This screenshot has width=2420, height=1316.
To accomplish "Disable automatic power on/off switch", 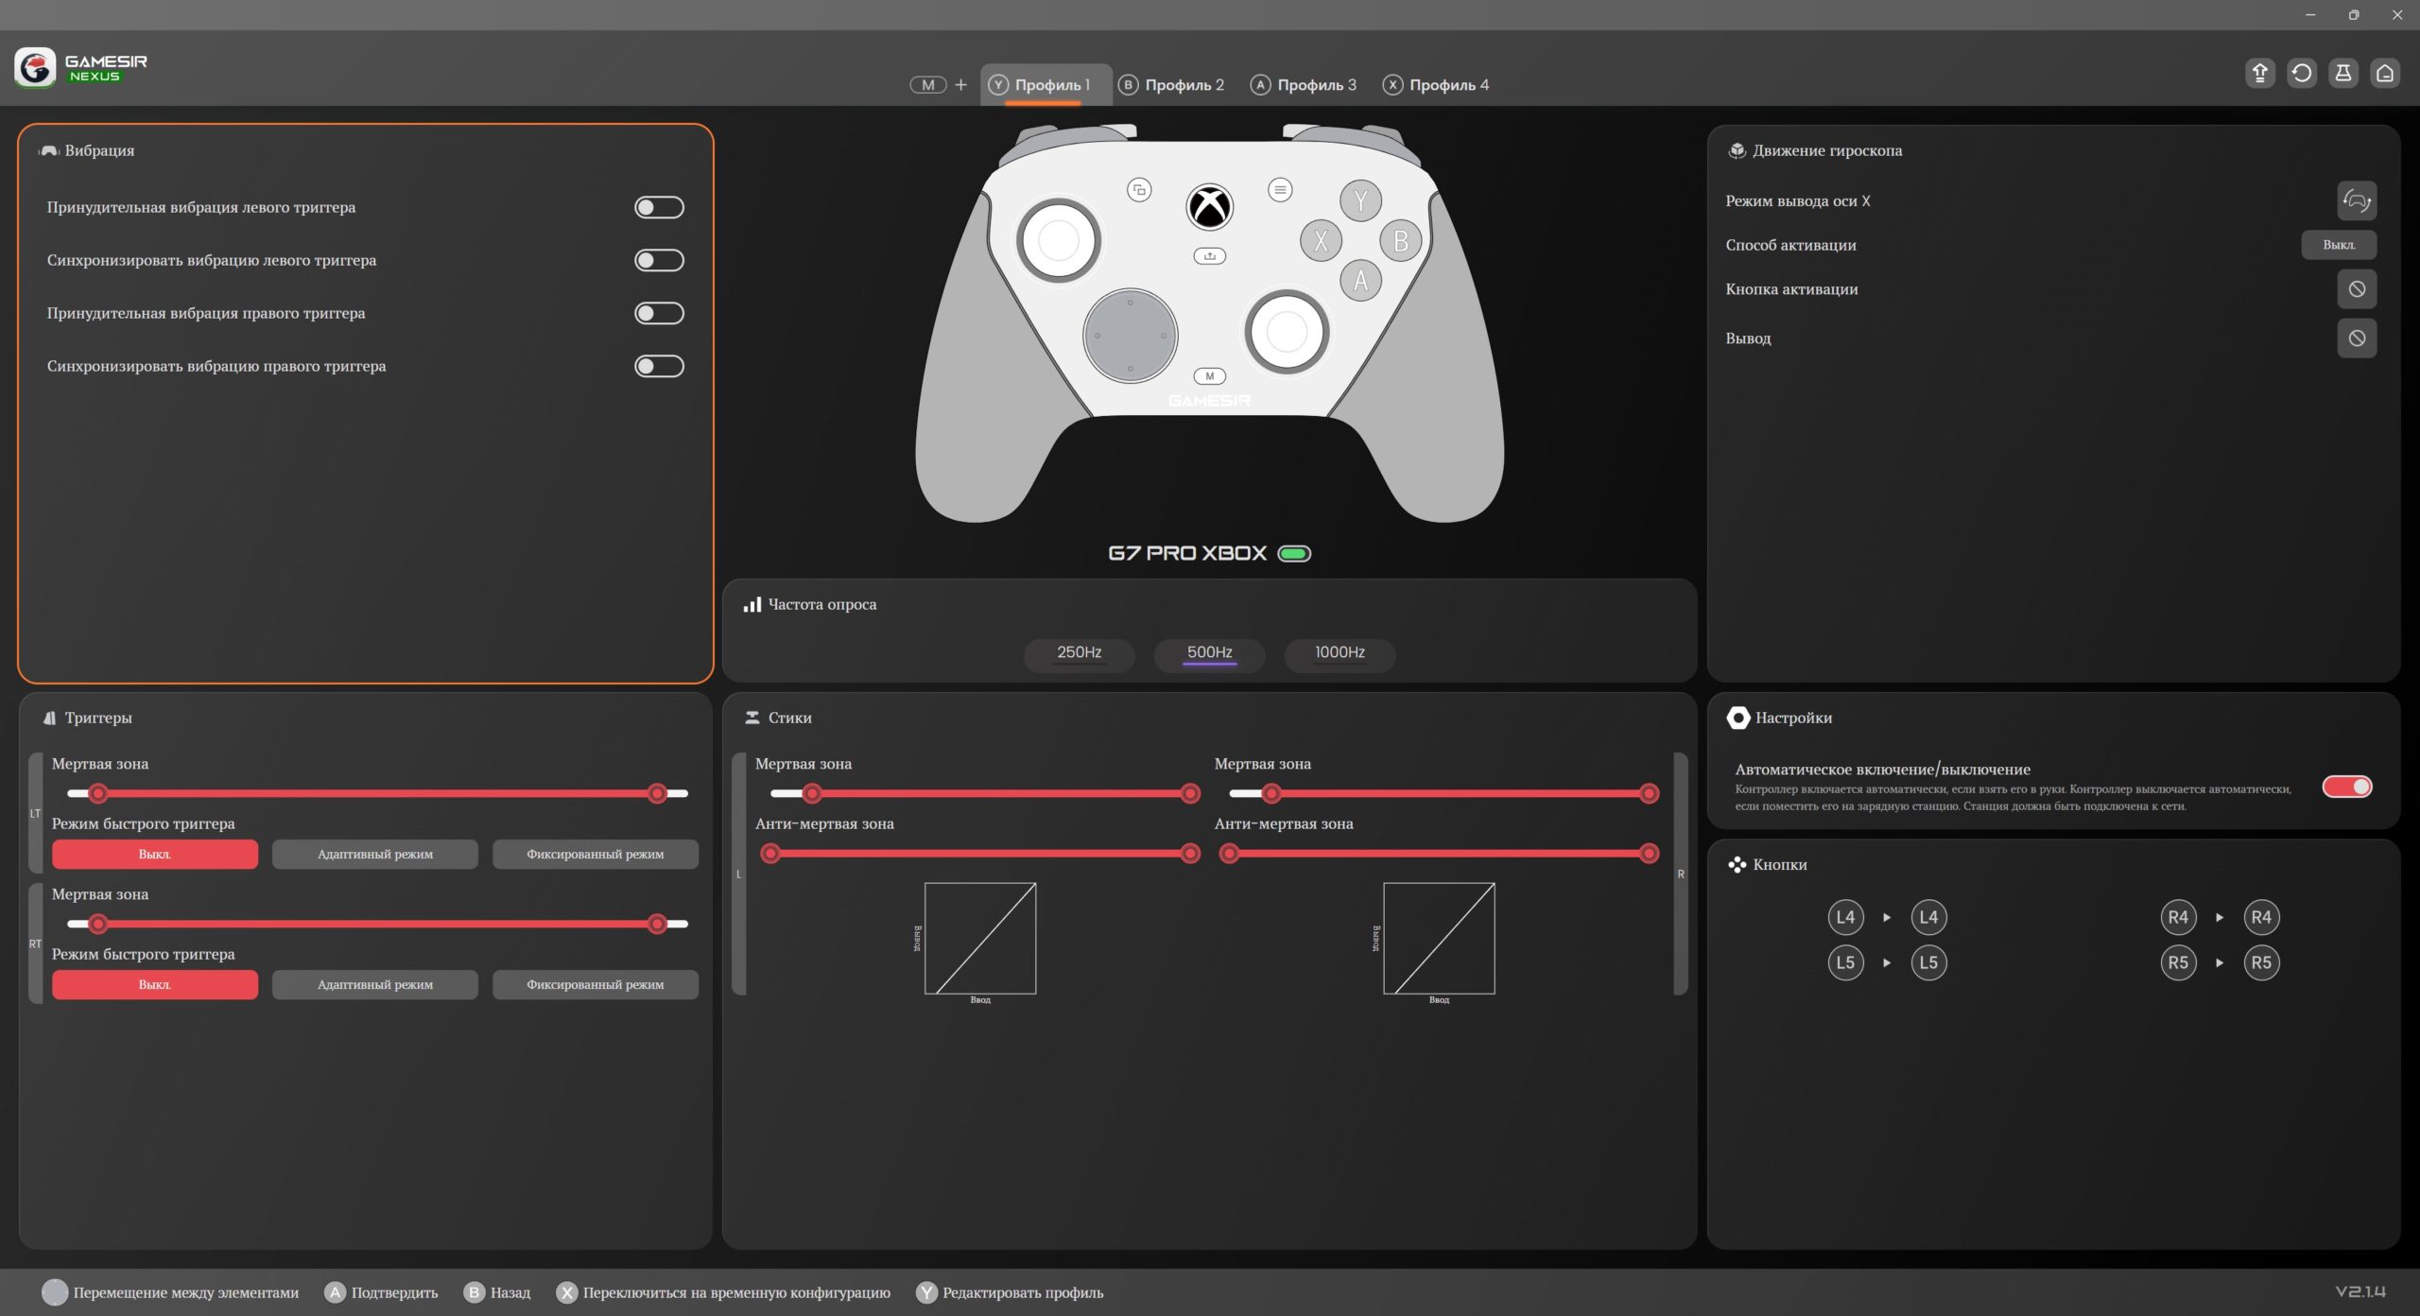I will pos(2347,787).
